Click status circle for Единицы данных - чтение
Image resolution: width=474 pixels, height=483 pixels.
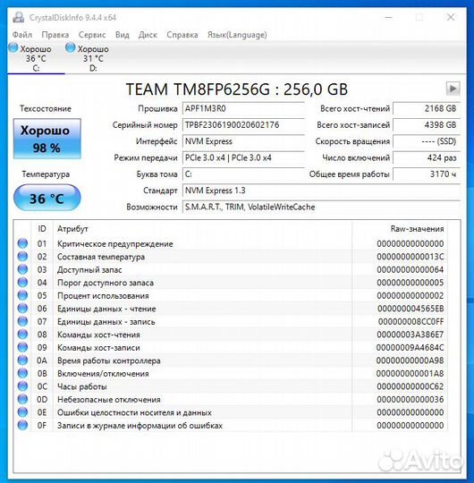22,308
